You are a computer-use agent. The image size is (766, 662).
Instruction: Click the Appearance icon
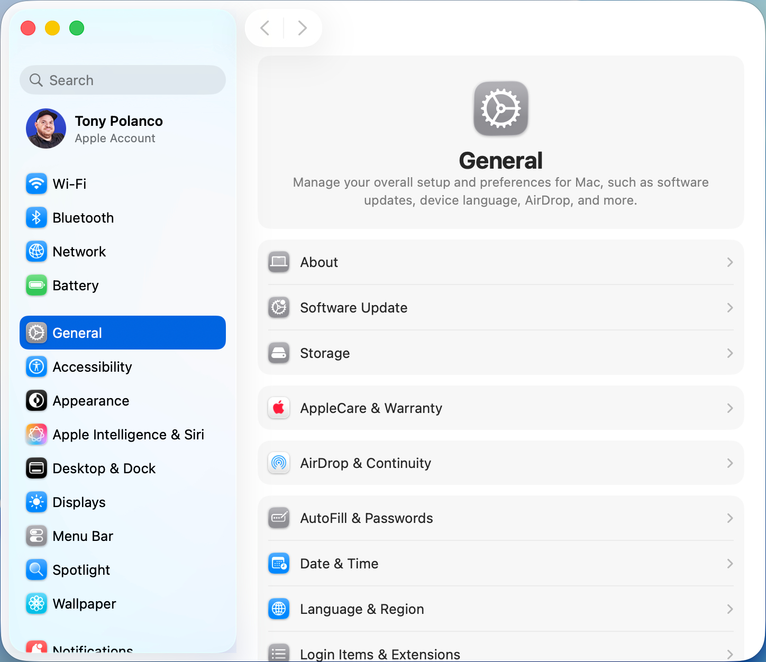[37, 401]
